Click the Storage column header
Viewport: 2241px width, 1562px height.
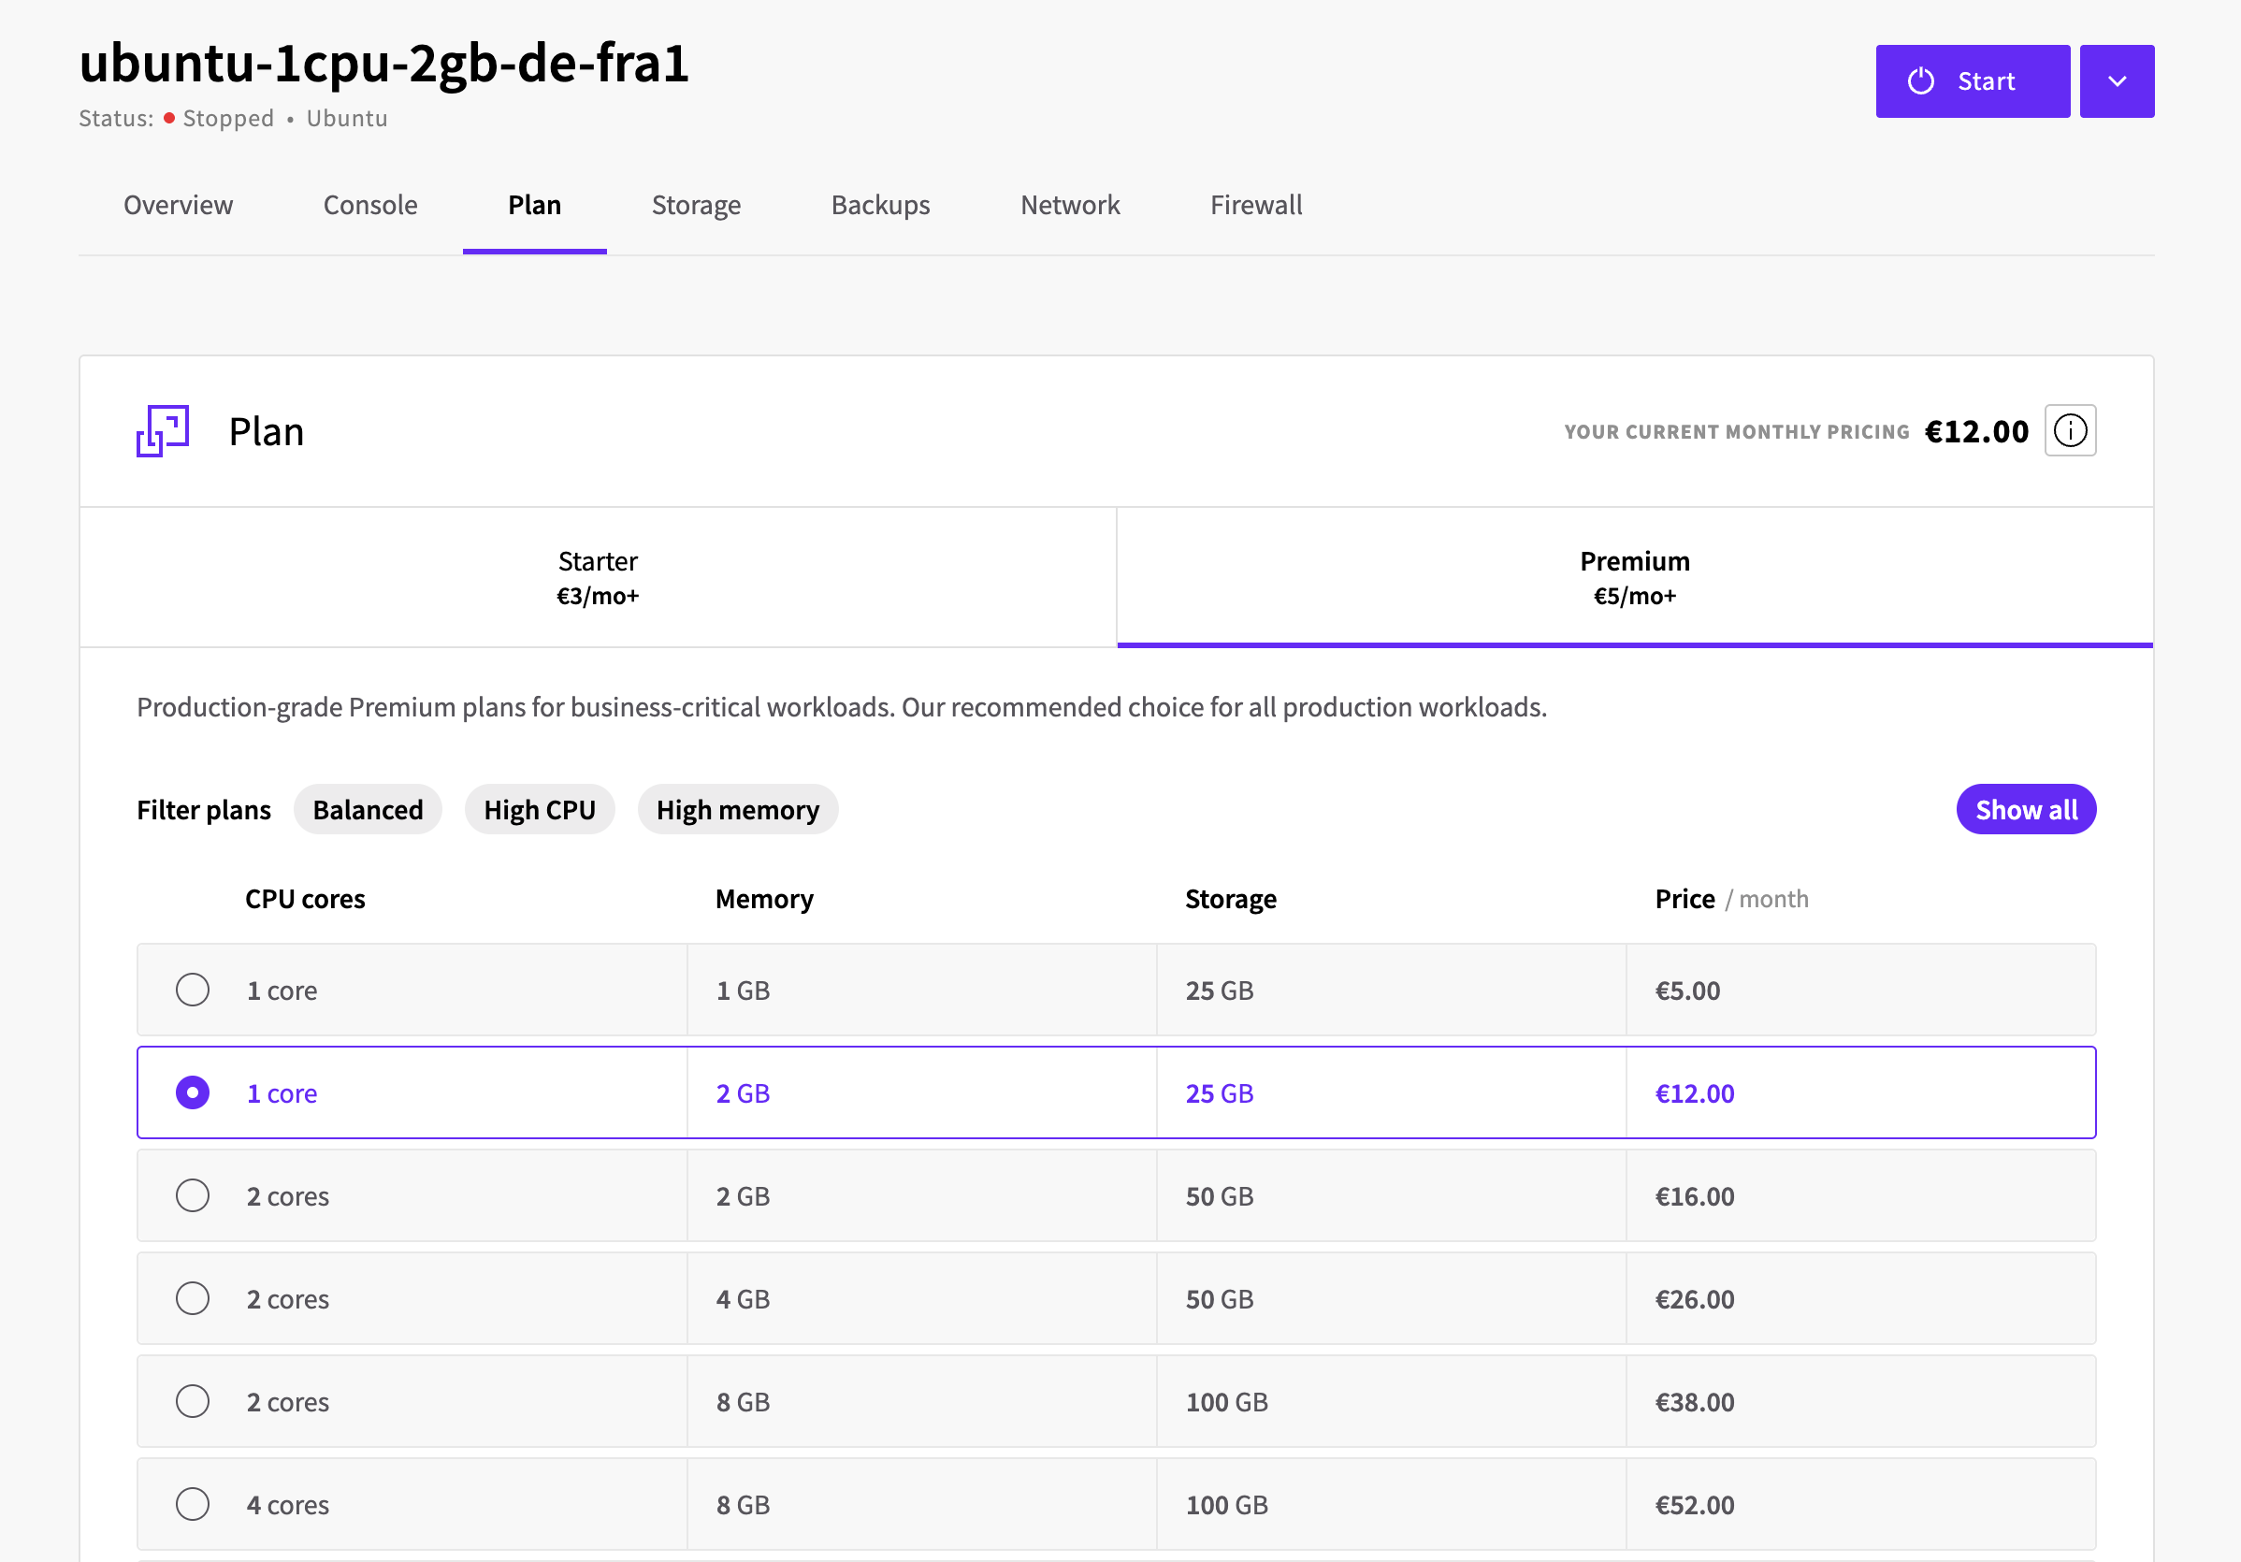[1230, 899]
